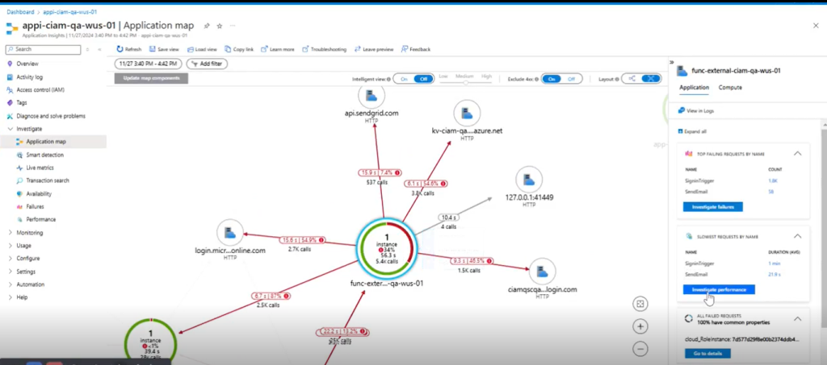Collapse the Investigate section
The height and width of the screenshot is (365, 827).
pyautogui.click(x=28, y=129)
